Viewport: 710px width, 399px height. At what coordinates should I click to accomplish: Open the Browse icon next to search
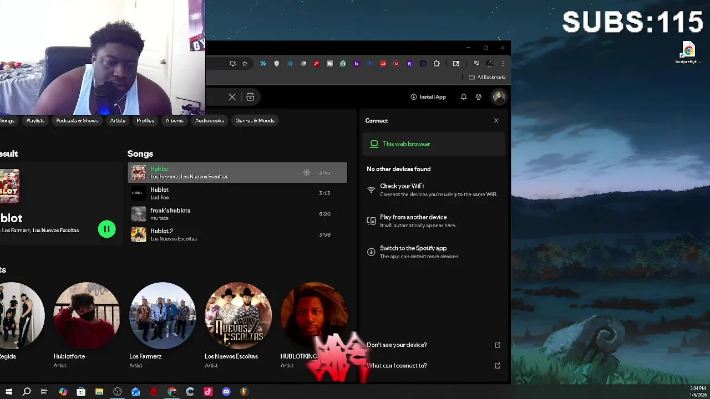250,97
